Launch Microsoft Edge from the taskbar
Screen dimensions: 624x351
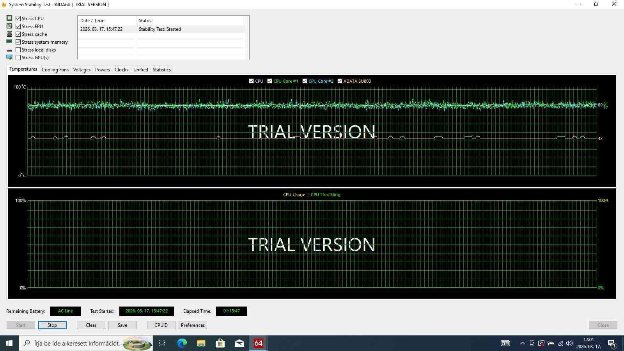point(182,343)
